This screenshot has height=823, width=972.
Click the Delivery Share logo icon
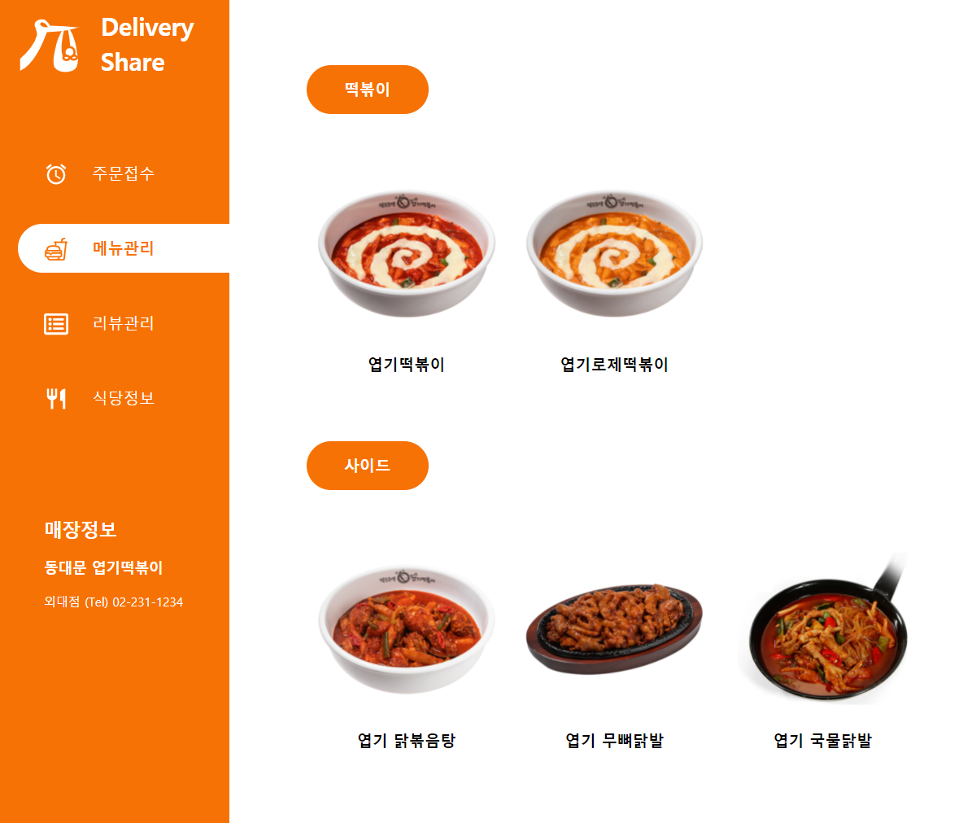click(50, 46)
